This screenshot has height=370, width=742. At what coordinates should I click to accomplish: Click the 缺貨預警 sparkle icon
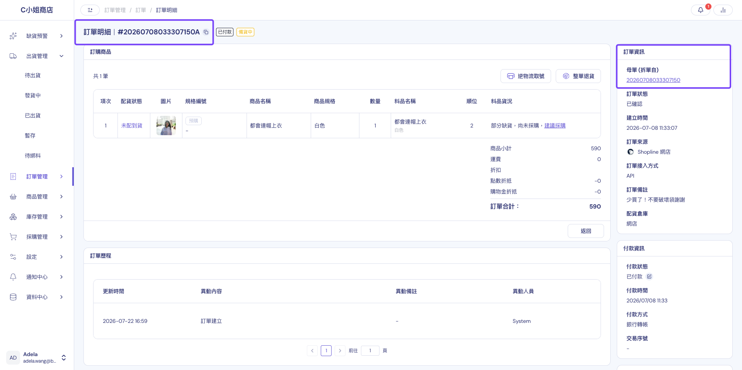point(13,36)
